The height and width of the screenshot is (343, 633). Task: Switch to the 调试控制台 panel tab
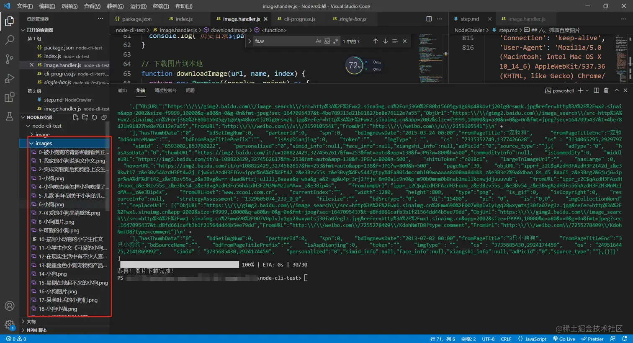[165, 90]
